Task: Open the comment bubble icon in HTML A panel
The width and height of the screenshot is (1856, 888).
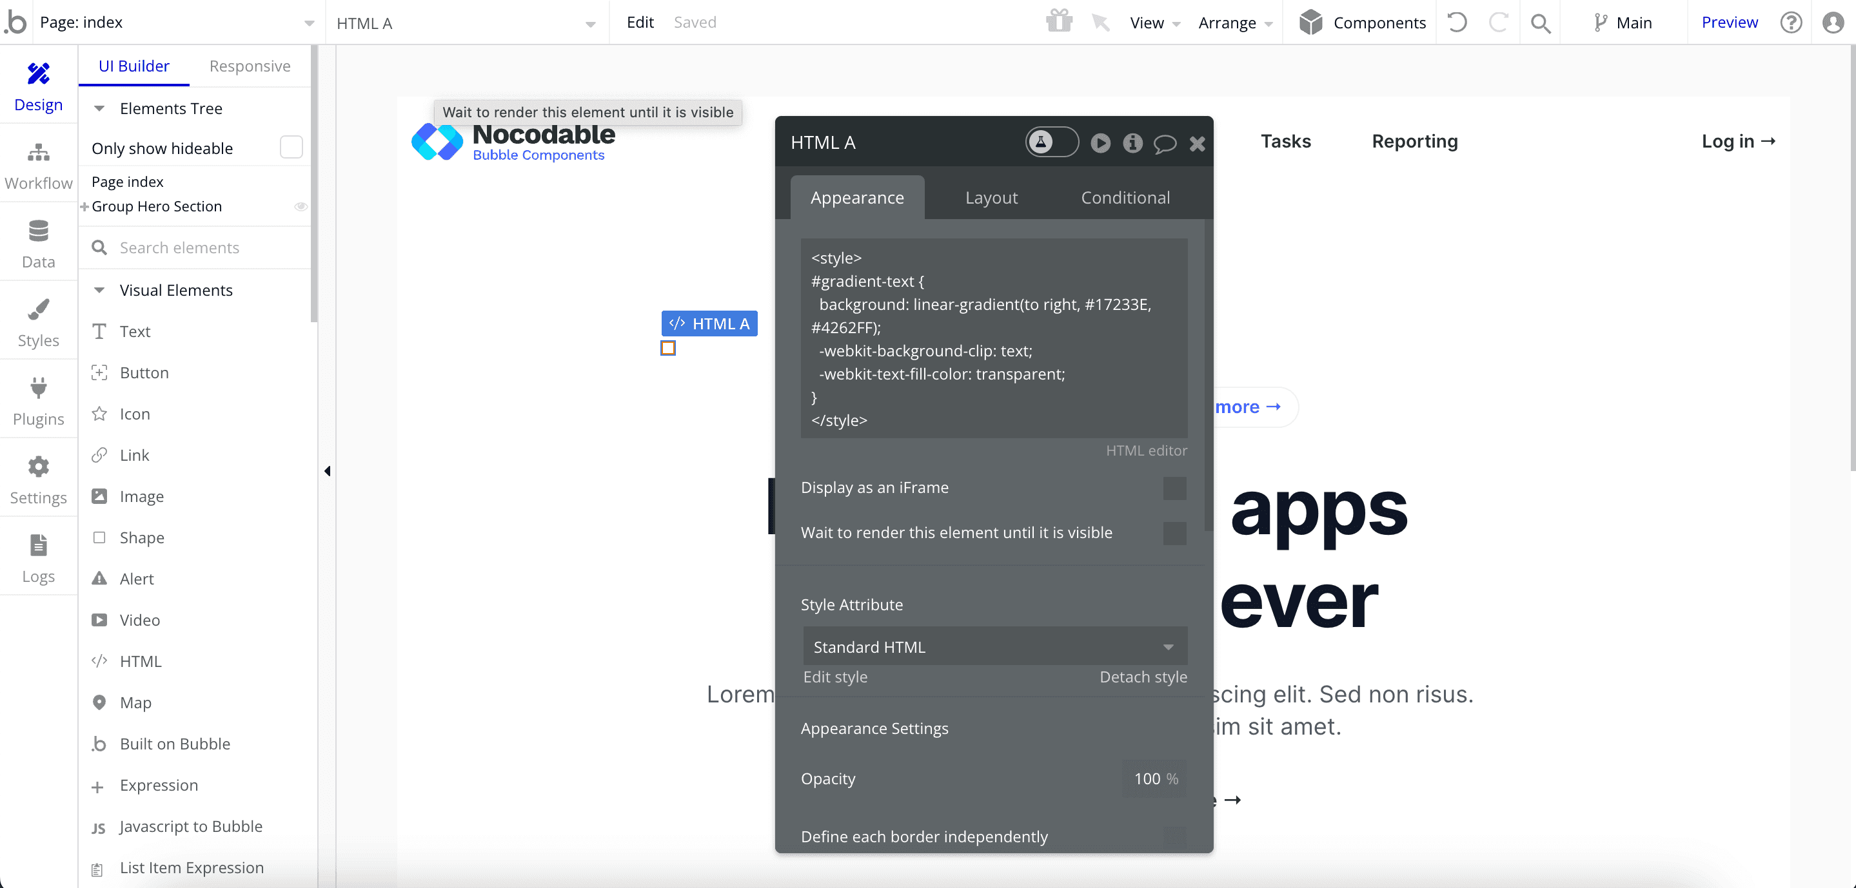Action: tap(1164, 143)
